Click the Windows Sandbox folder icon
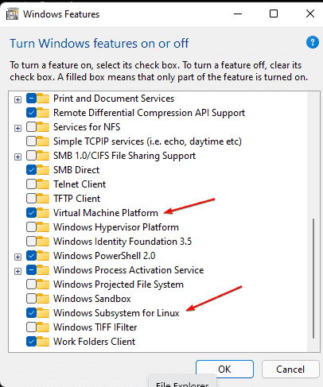323x387 pixels. (43, 299)
